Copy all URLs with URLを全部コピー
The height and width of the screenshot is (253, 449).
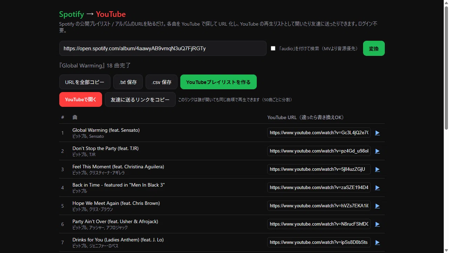pos(85,82)
